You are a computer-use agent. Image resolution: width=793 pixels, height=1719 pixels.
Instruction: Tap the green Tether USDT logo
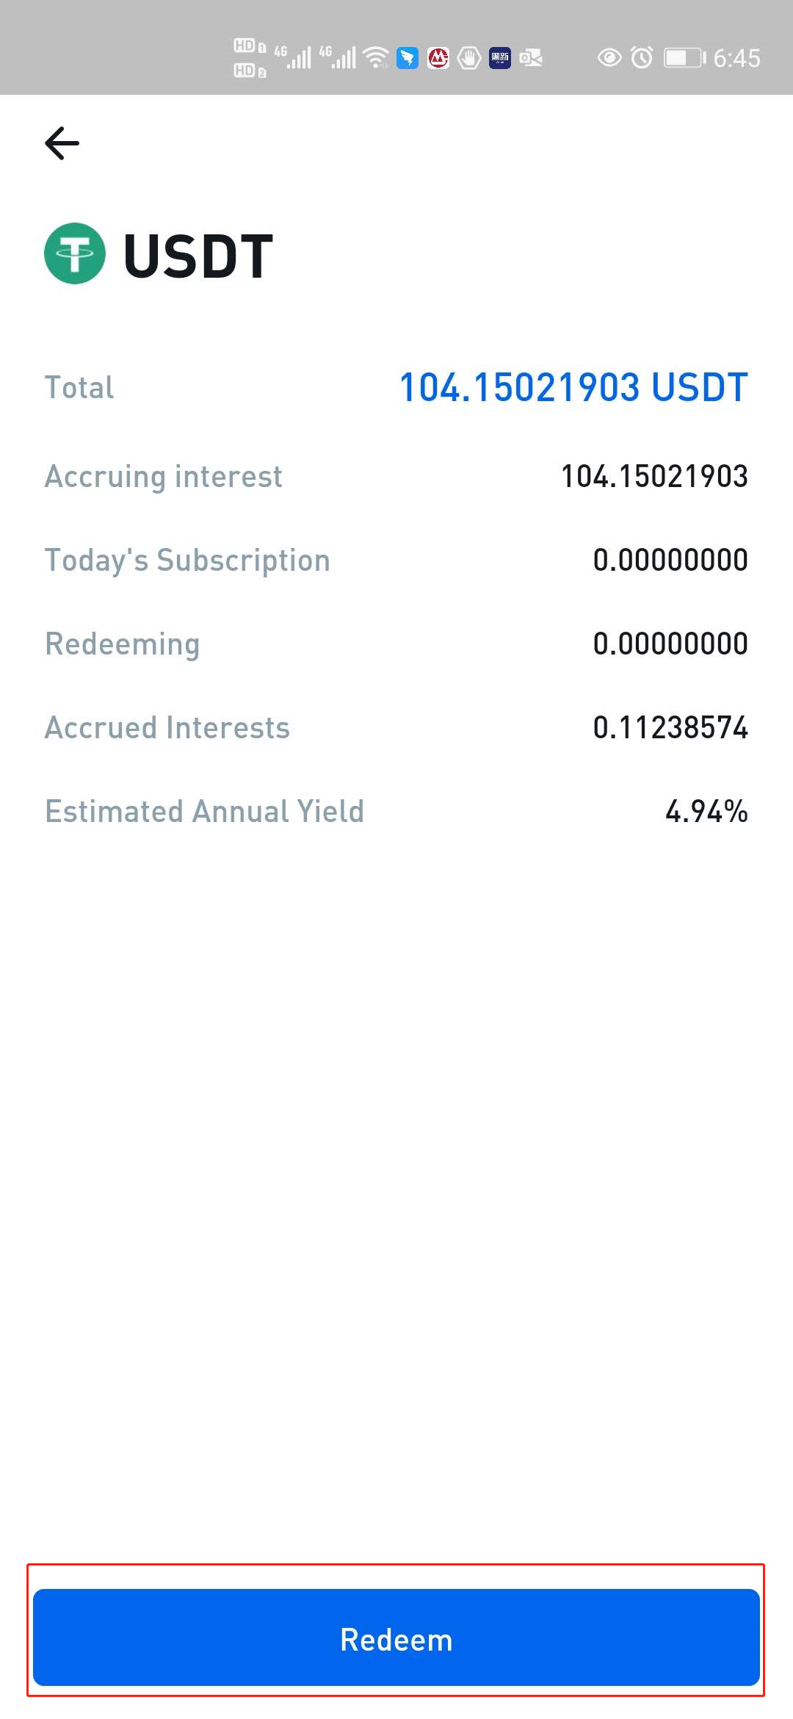coord(75,253)
